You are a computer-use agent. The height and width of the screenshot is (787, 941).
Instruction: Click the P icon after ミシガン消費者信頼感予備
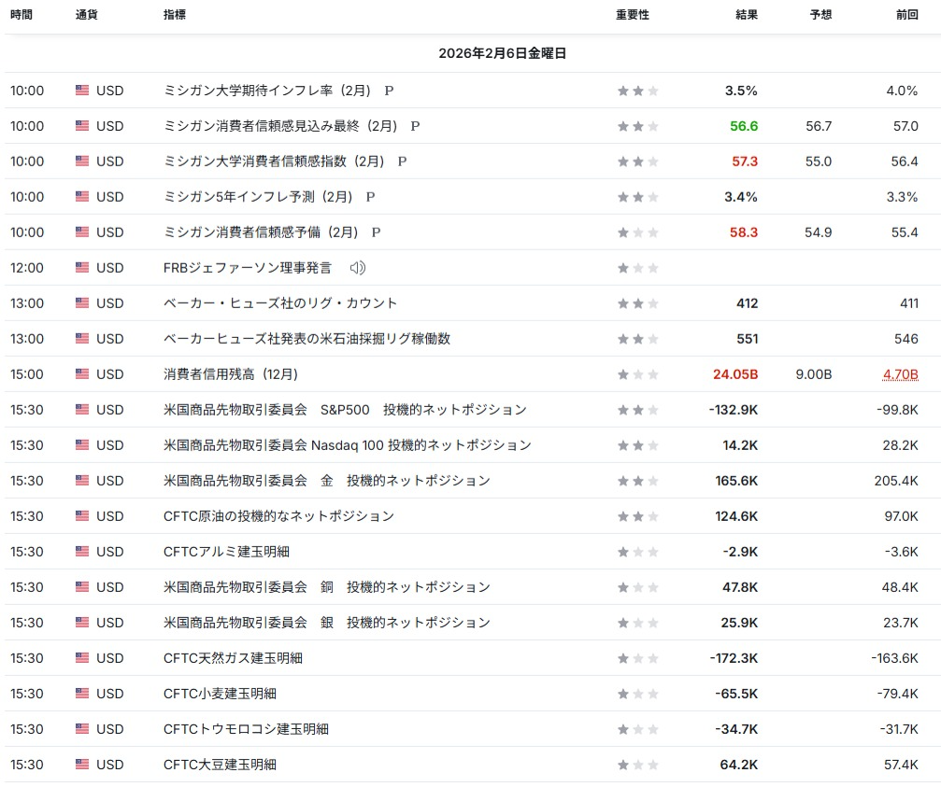376,232
